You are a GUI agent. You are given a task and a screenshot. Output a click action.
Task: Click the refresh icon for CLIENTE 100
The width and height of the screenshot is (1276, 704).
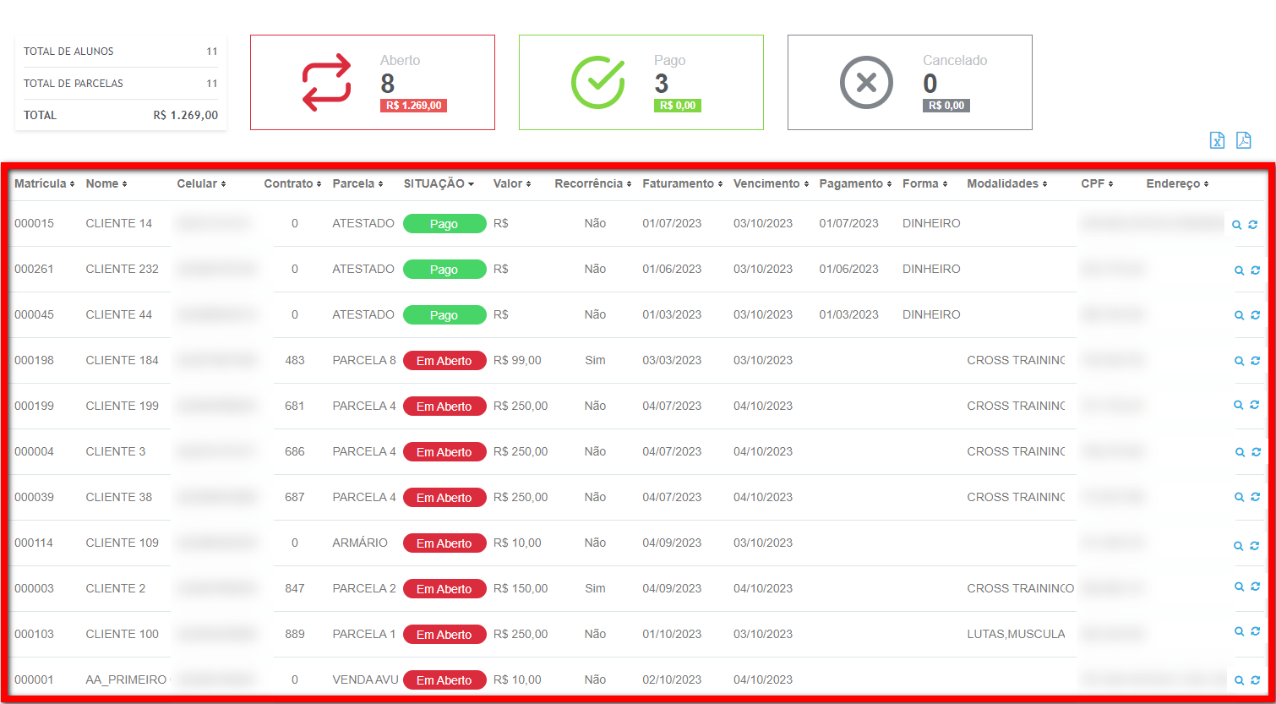[x=1255, y=631]
